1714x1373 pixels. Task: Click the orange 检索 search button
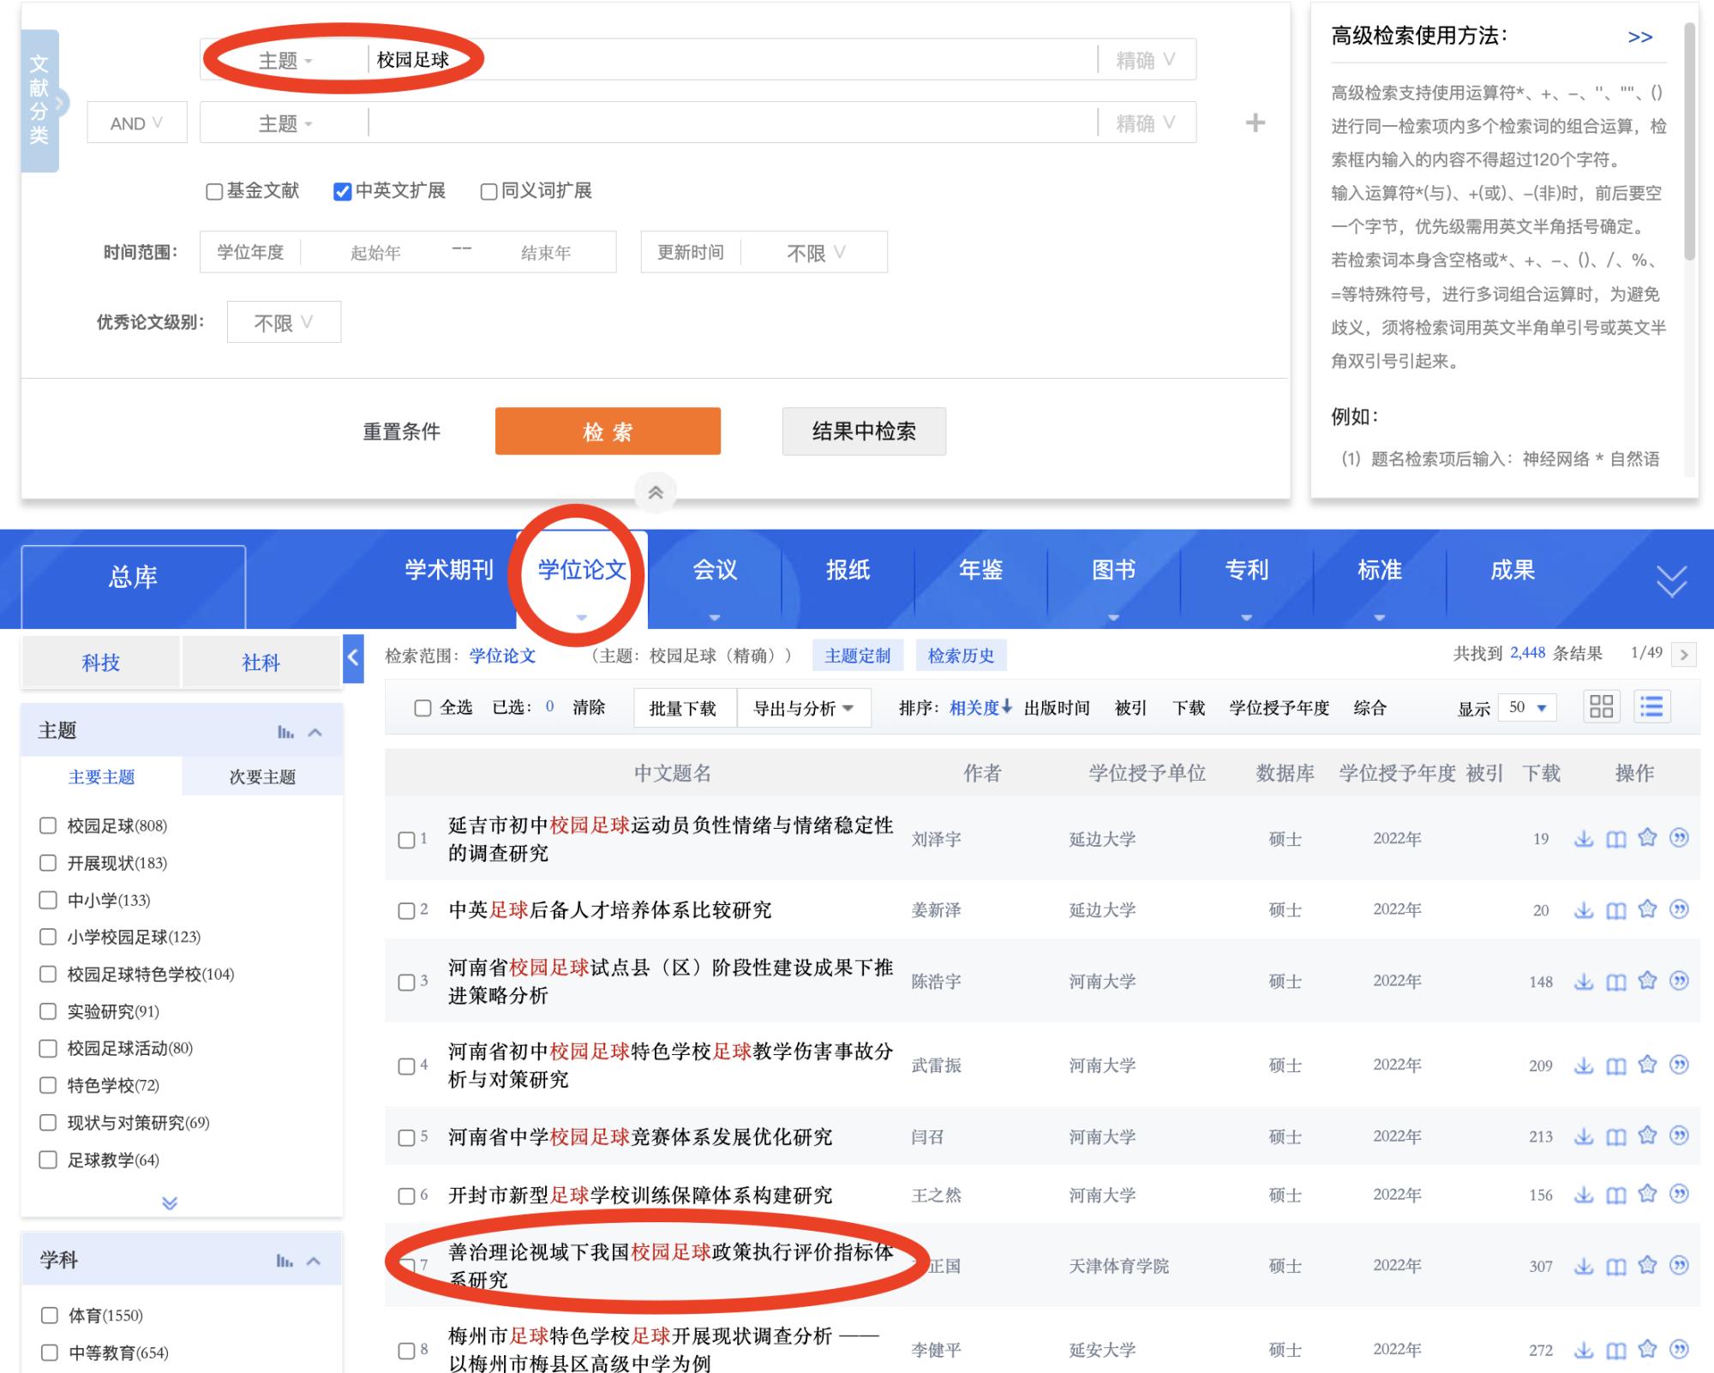tap(608, 431)
